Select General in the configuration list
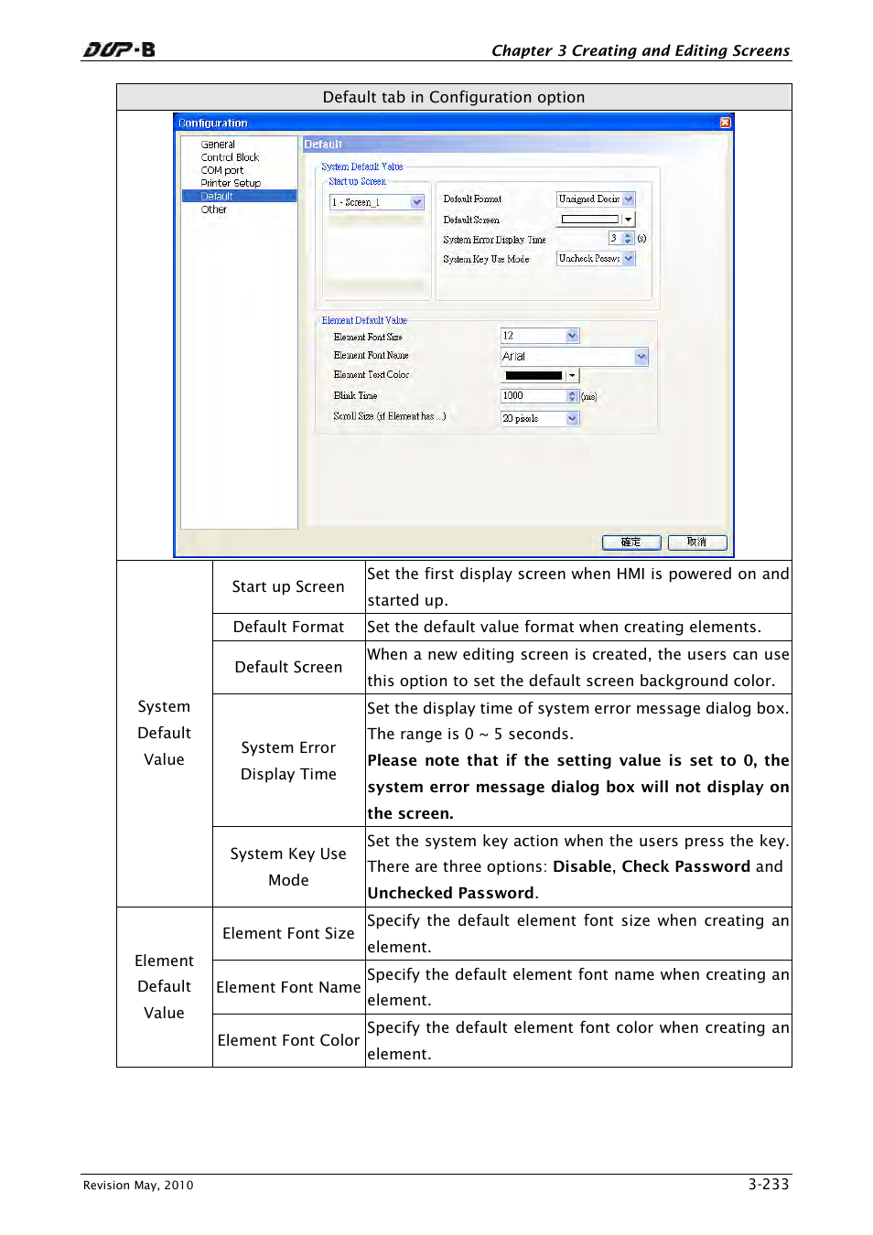The height and width of the screenshot is (1235, 873). pyautogui.click(x=218, y=145)
